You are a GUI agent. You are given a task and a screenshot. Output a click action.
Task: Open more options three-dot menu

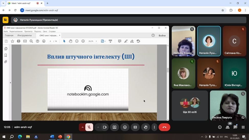tap(154, 127)
